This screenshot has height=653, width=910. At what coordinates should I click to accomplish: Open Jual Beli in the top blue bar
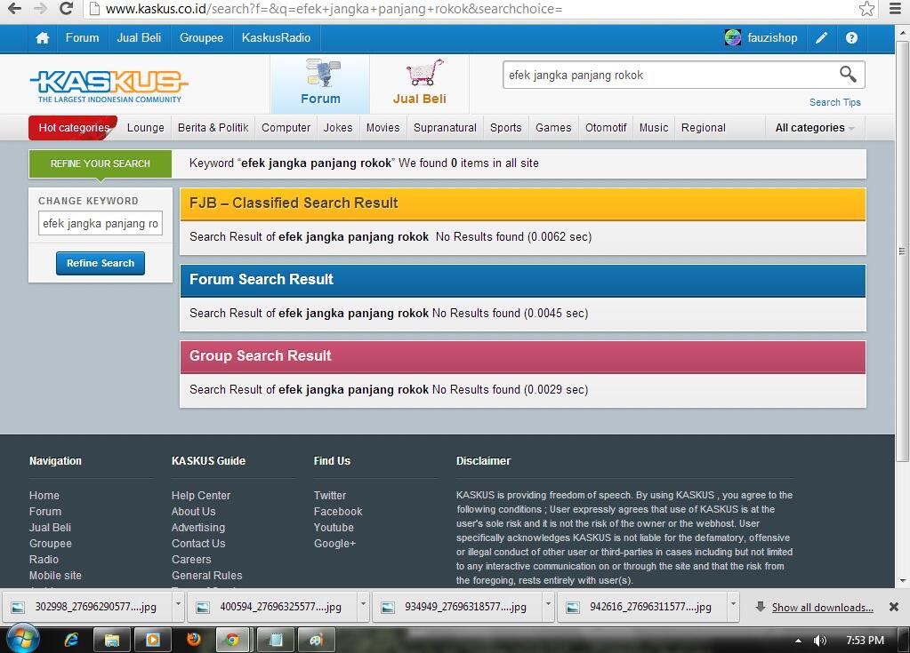pyautogui.click(x=139, y=38)
